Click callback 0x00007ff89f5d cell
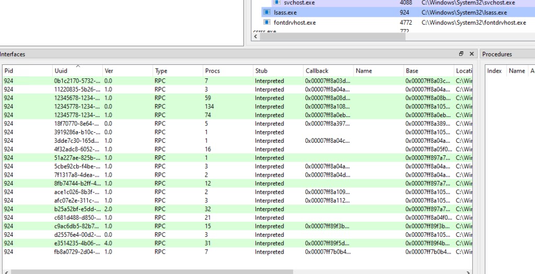The height and width of the screenshot is (274, 535). point(328,243)
